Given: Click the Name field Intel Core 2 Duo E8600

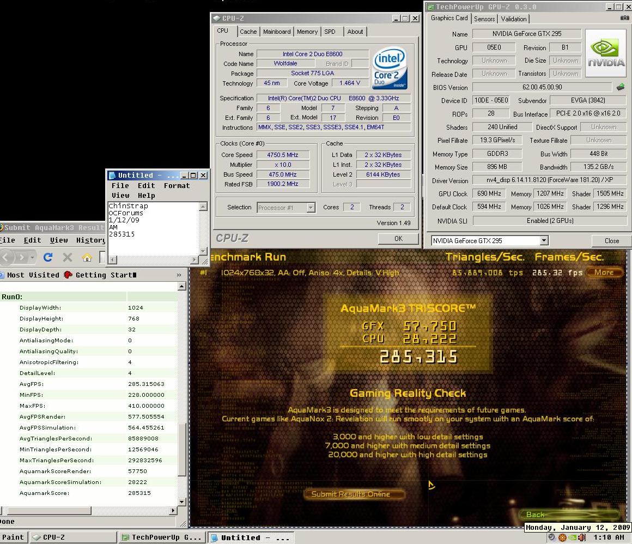Looking at the screenshot, I should pos(312,54).
